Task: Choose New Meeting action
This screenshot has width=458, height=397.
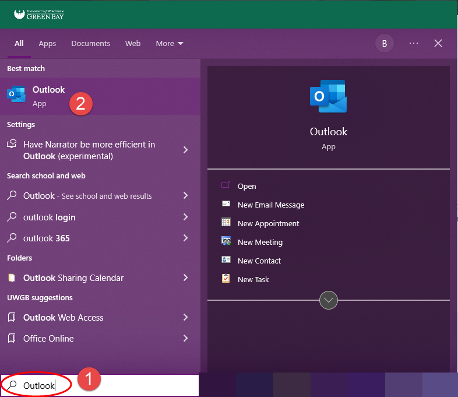Action: 260,242
